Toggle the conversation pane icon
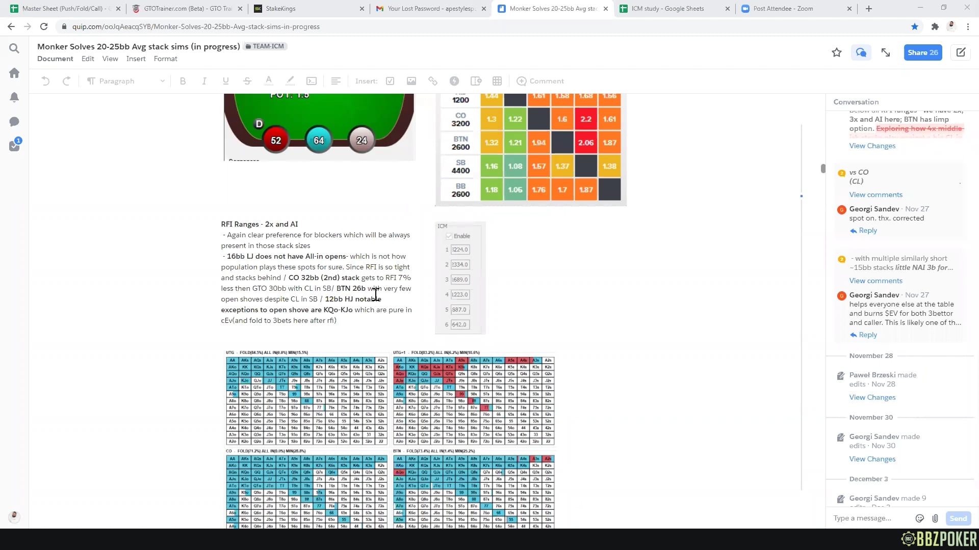Screen dimensions: 979x550 pyautogui.click(x=861, y=52)
